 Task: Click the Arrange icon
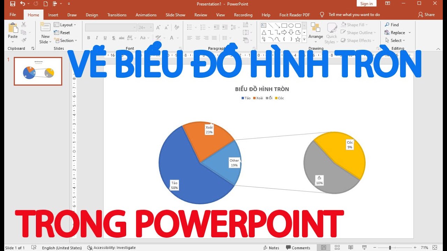(315, 28)
